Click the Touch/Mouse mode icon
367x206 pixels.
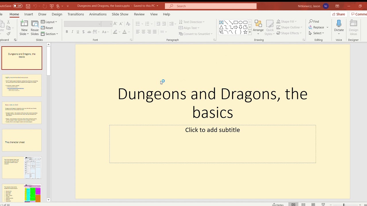point(58,6)
